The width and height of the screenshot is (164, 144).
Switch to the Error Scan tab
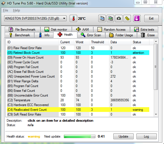pyautogui.click(x=91, y=35)
